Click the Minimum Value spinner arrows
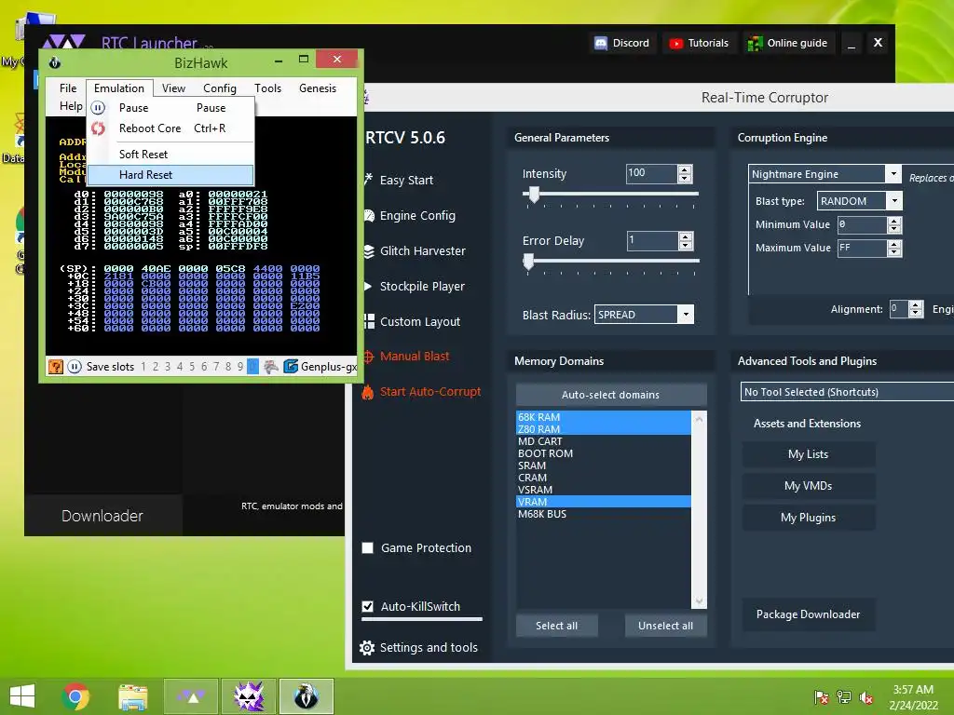Screen dimensions: 954x715 [x=894, y=224]
